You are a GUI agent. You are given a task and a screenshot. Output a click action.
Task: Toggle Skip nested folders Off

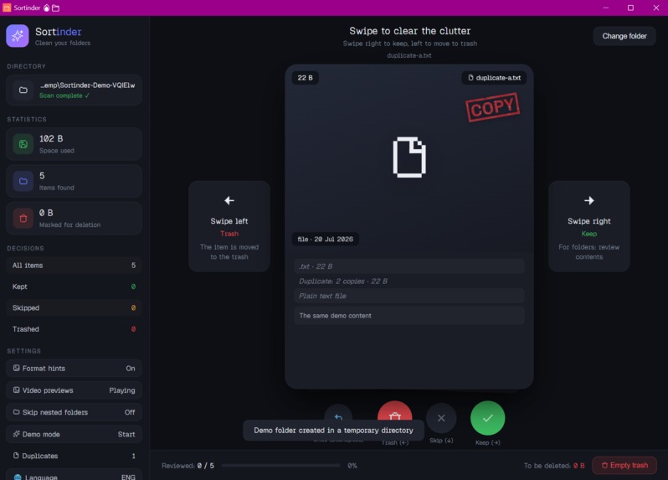[75, 412]
